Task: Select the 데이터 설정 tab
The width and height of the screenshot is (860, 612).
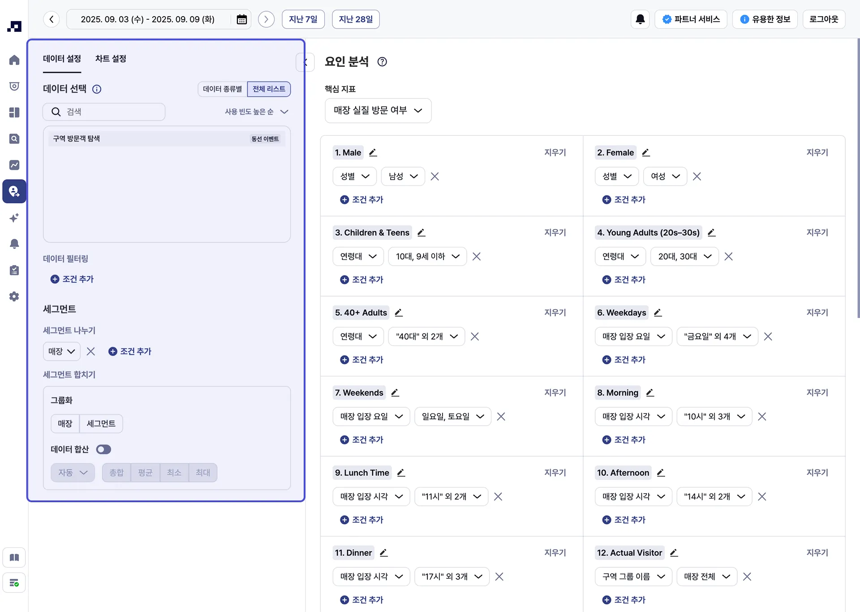Action: click(x=62, y=59)
